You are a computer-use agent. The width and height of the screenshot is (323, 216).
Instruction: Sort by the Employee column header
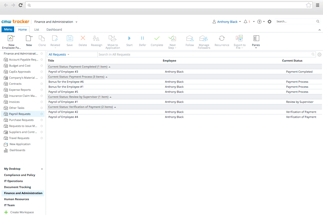point(170,61)
